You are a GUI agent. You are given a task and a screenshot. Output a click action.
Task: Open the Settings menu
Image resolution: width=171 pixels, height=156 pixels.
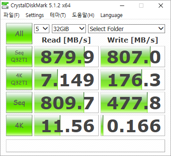pyautogui.click(x=34, y=15)
